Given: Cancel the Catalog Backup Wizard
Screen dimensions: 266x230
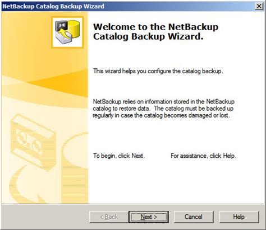Looking at the screenshot, I should (x=194, y=217).
